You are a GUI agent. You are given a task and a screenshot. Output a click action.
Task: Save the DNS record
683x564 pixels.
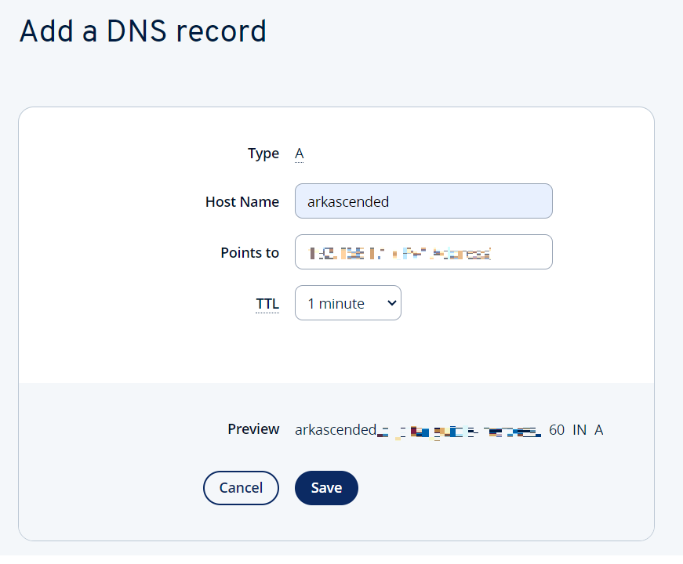tap(326, 488)
